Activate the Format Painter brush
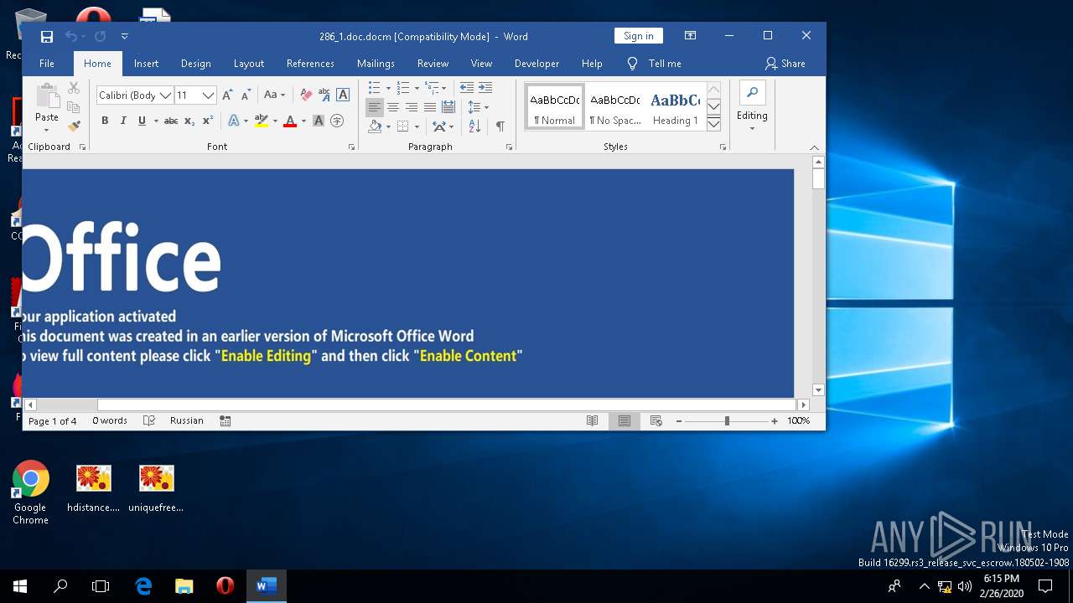1073x603 pixels. click(x=74, y=126)
